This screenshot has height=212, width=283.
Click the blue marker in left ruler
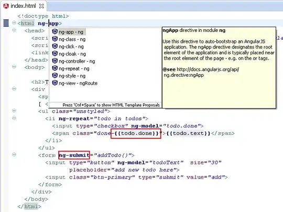point(6,23)
